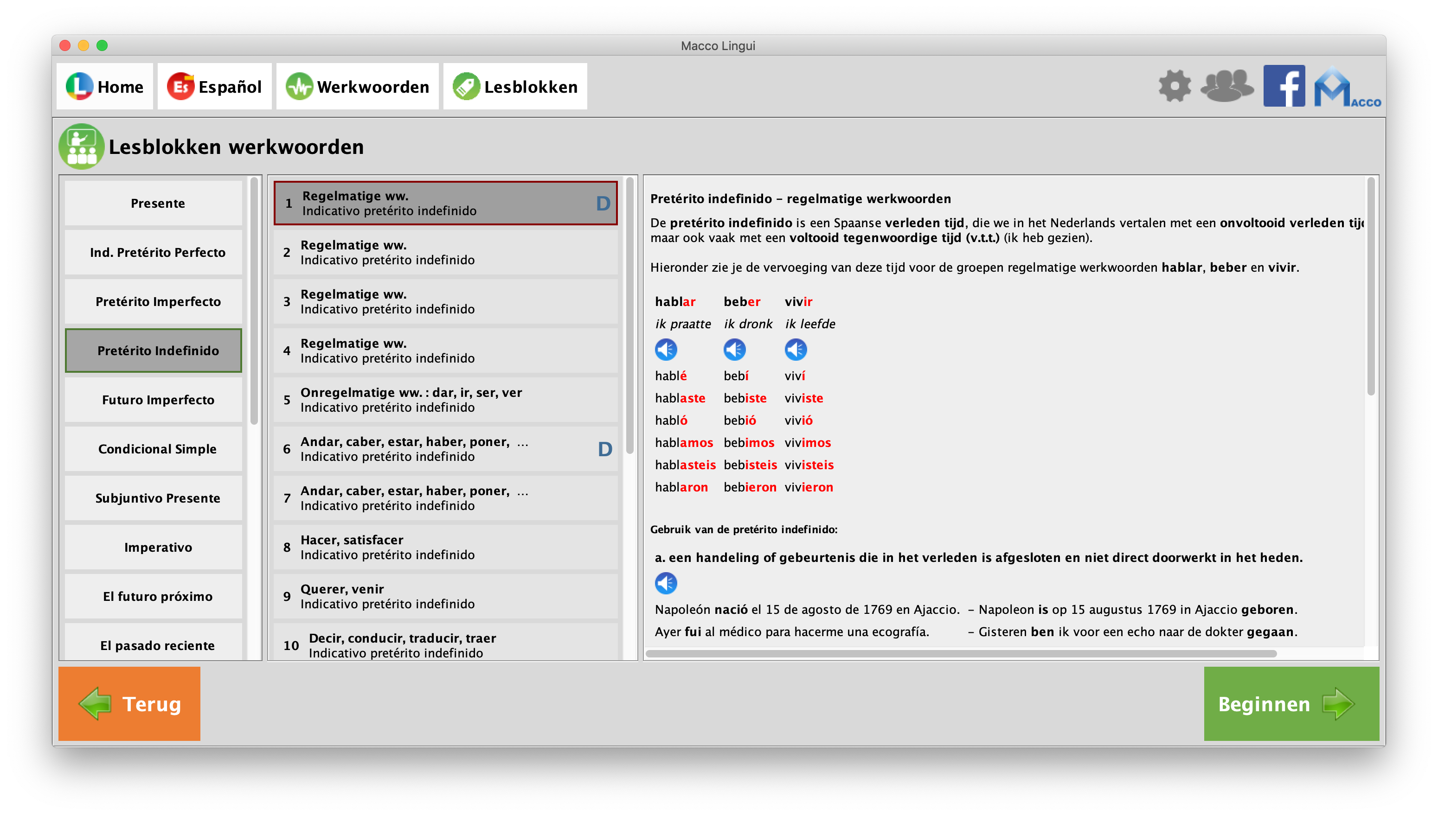Click the horizontal scrollbar under the explanation panel

[x=961, y=653]
